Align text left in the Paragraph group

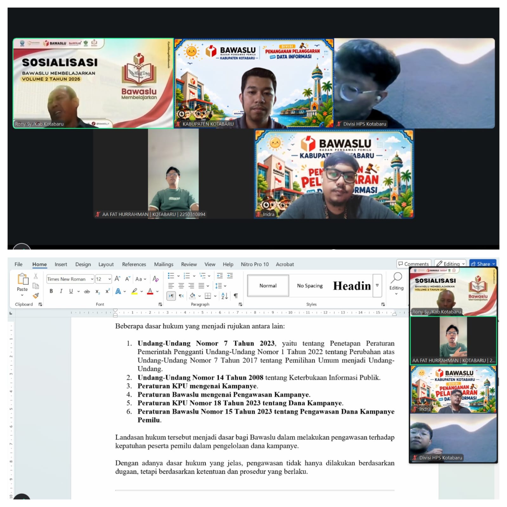click(171, 286)
